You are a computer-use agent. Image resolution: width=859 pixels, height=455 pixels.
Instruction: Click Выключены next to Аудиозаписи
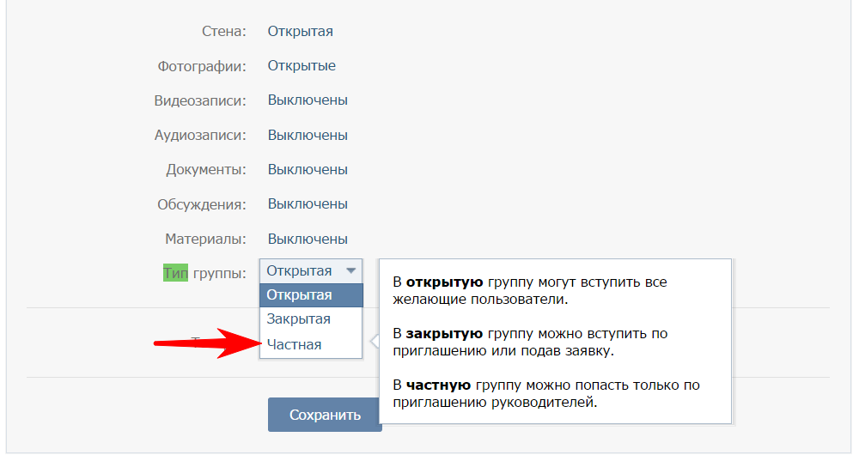pos(308,135)
